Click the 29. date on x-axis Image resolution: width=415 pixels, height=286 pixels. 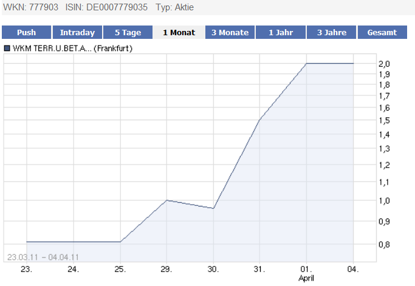[166, 268]
